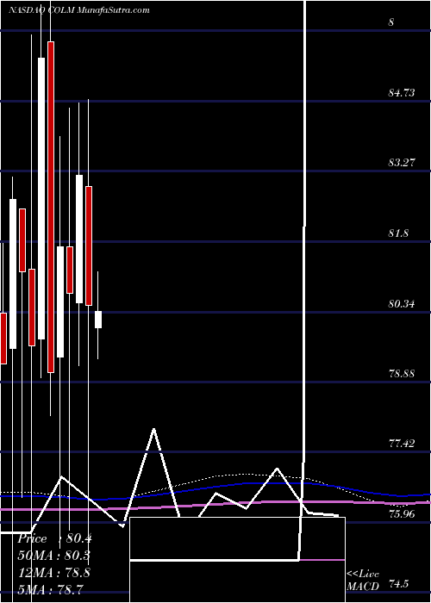Select the 75.96 price axis label
This screenshot has width=431, height=603.
click(402, 513)
